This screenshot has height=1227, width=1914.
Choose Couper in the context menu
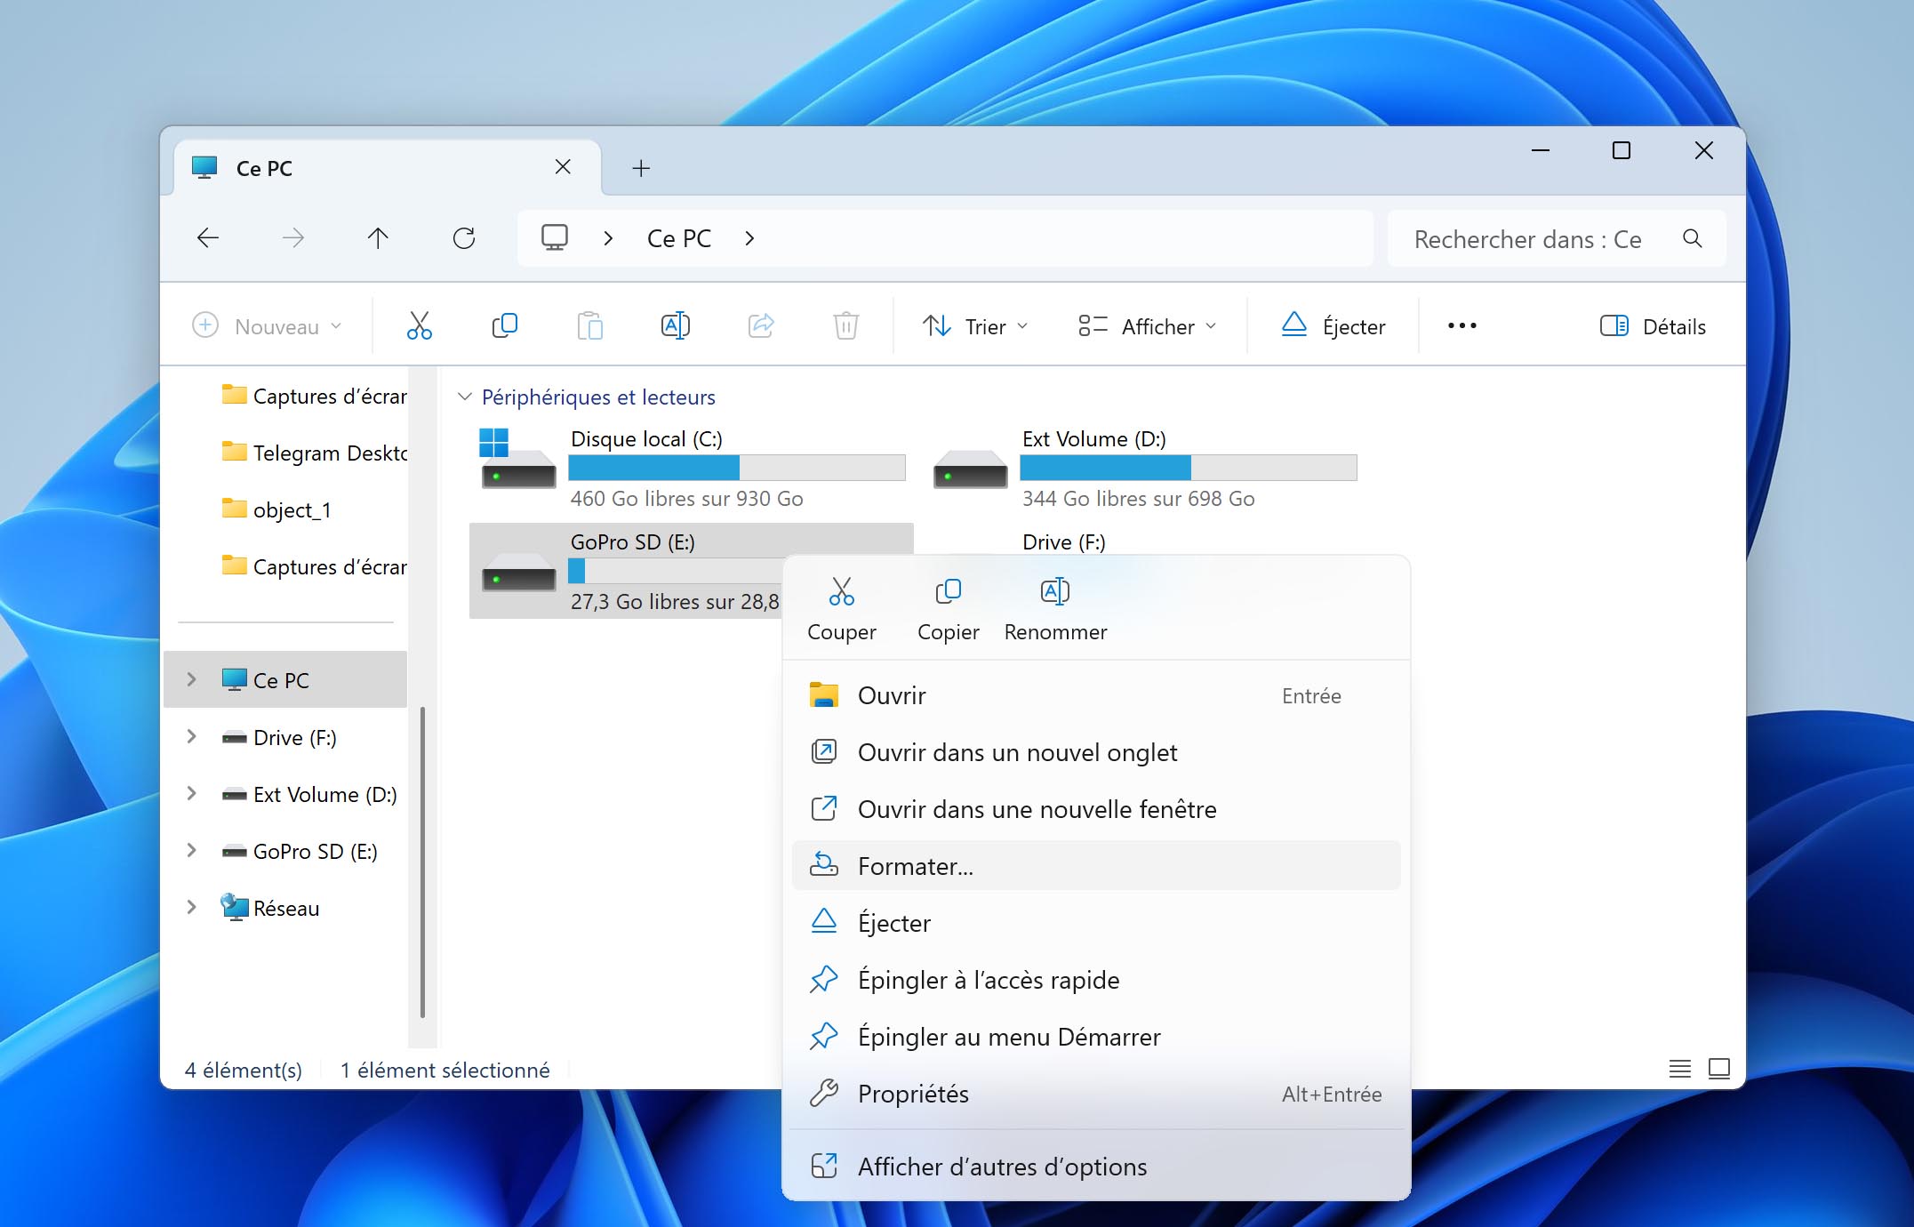[x=841, y=609]
